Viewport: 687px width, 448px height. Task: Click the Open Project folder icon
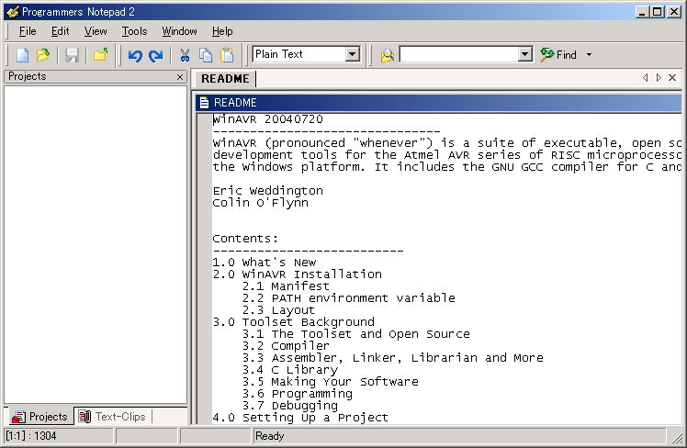(x=100, y=55)
